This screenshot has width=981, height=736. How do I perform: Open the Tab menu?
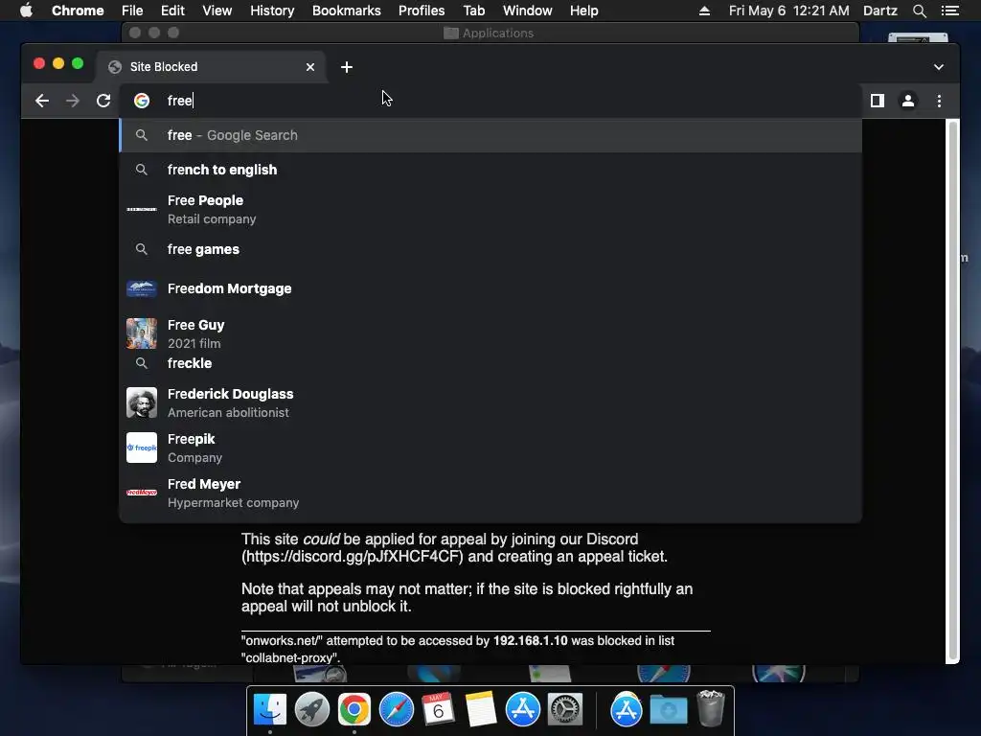coord(473,11)
